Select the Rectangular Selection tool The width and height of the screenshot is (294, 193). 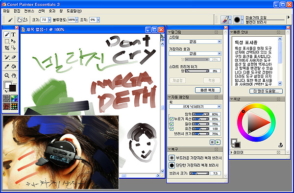pos(7,41)
